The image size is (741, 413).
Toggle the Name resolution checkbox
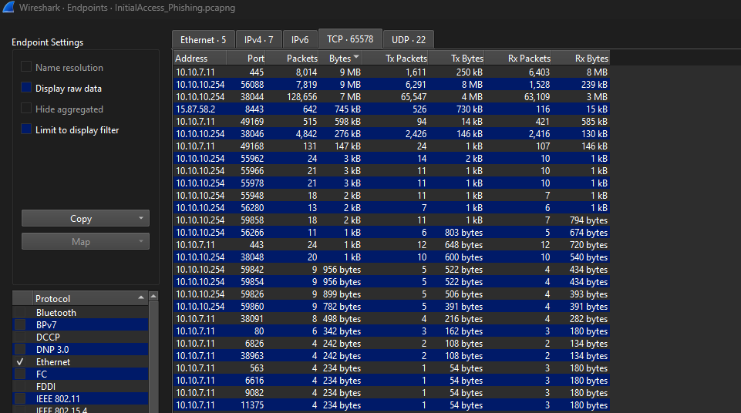[26, 68]
